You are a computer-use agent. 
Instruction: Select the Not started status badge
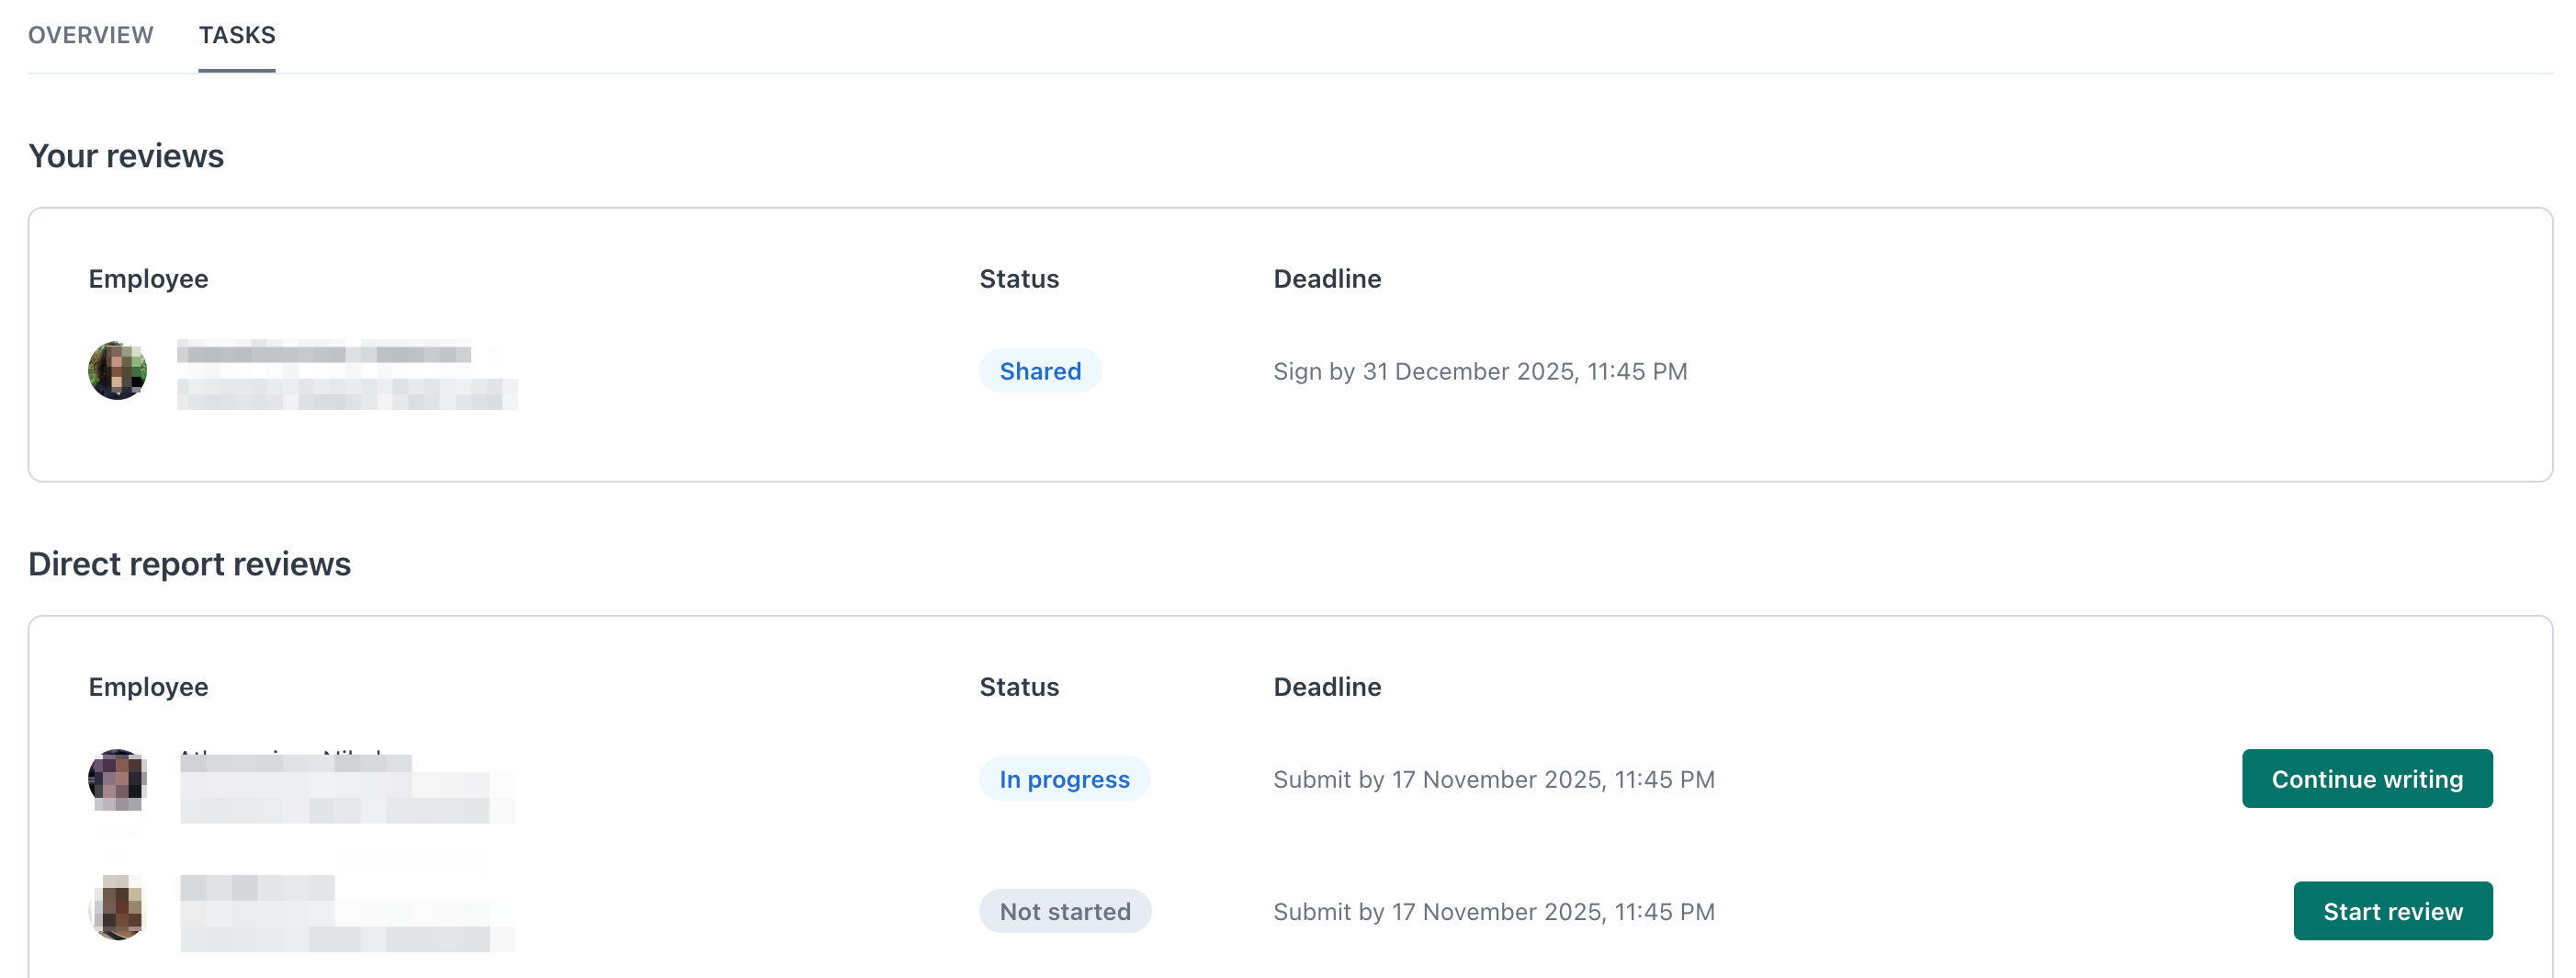[1064, 911]
